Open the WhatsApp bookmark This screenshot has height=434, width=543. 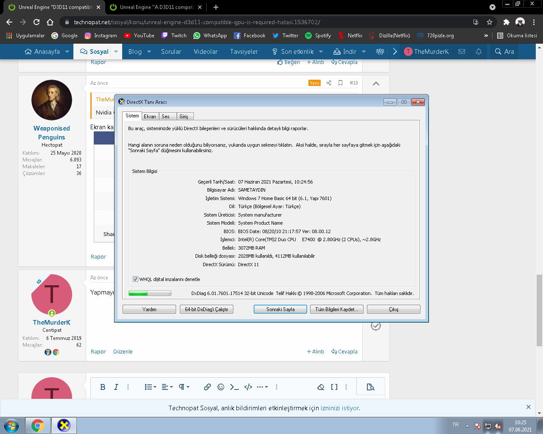(210, 36)
